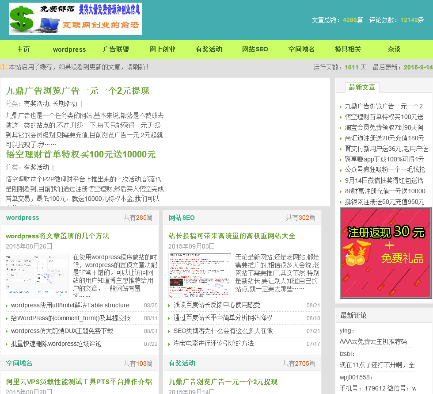Open sidebar link 聚享赚app下载100%可得1元

(384, 159)
